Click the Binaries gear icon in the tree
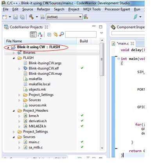This screenshot has width=154, height=166. tap(20, 53)
